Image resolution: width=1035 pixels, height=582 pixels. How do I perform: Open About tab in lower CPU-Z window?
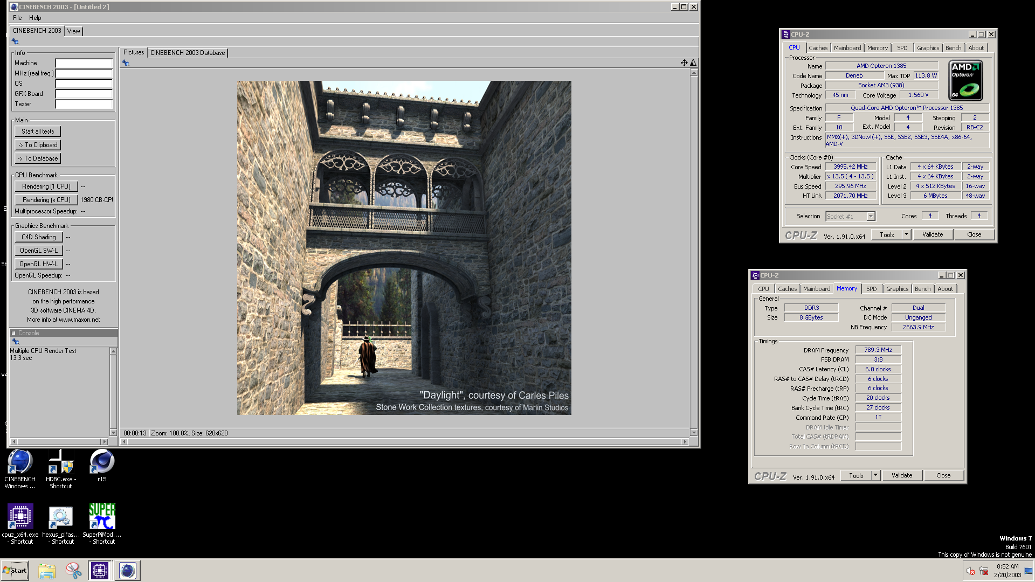coord(945,289)
